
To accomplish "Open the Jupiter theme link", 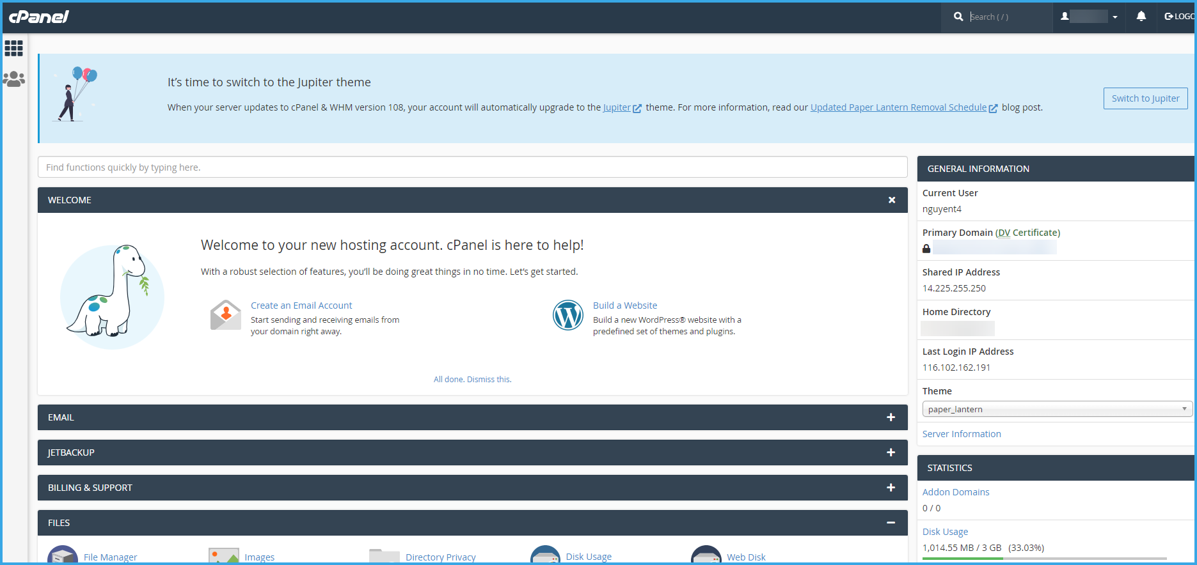I will tap(617, 107).
